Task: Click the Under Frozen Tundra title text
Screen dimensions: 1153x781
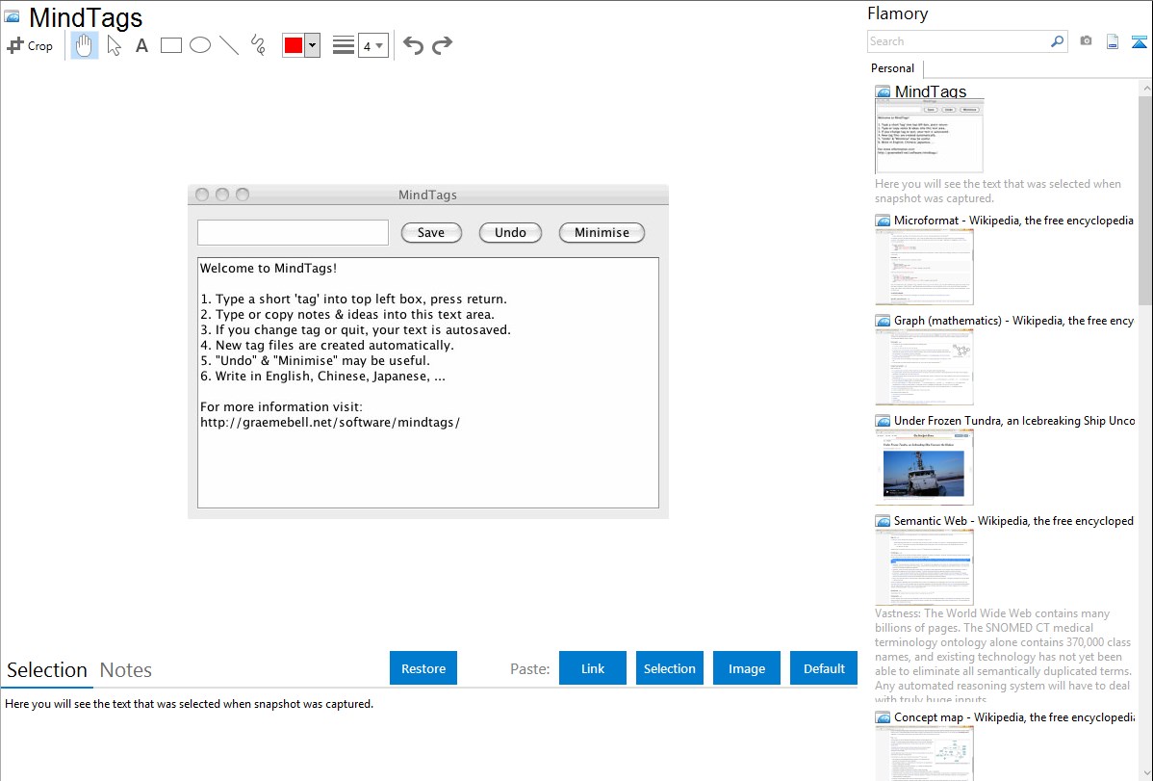Action: point(1014,420)
